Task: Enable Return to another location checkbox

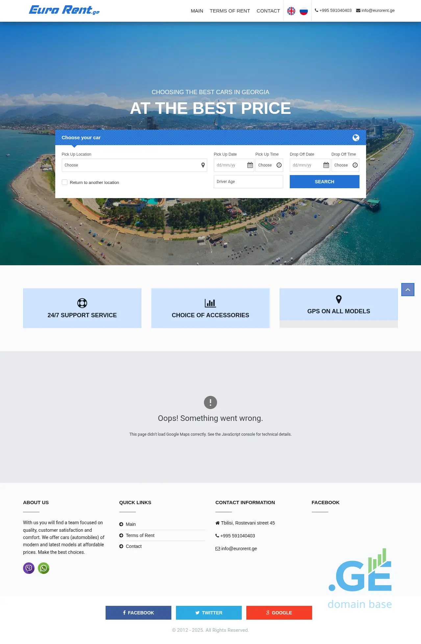Action: (x=65, y=182)
